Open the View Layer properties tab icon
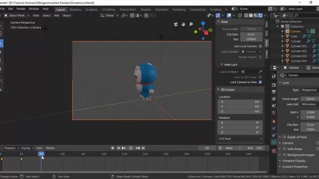Screen dimensions: 319x179 (274, 98)
